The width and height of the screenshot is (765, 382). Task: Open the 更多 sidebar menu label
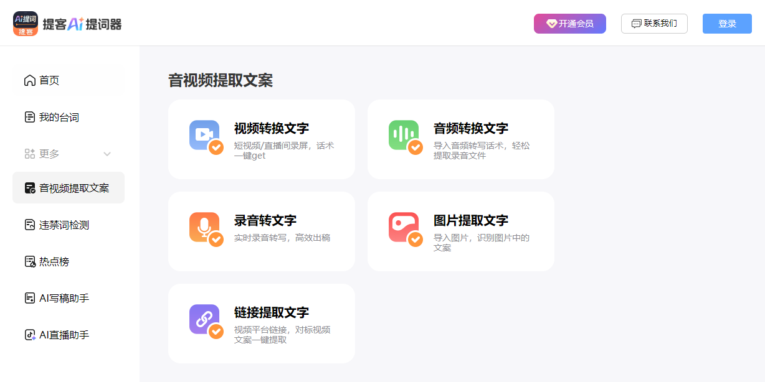click(x=49, y=154)
